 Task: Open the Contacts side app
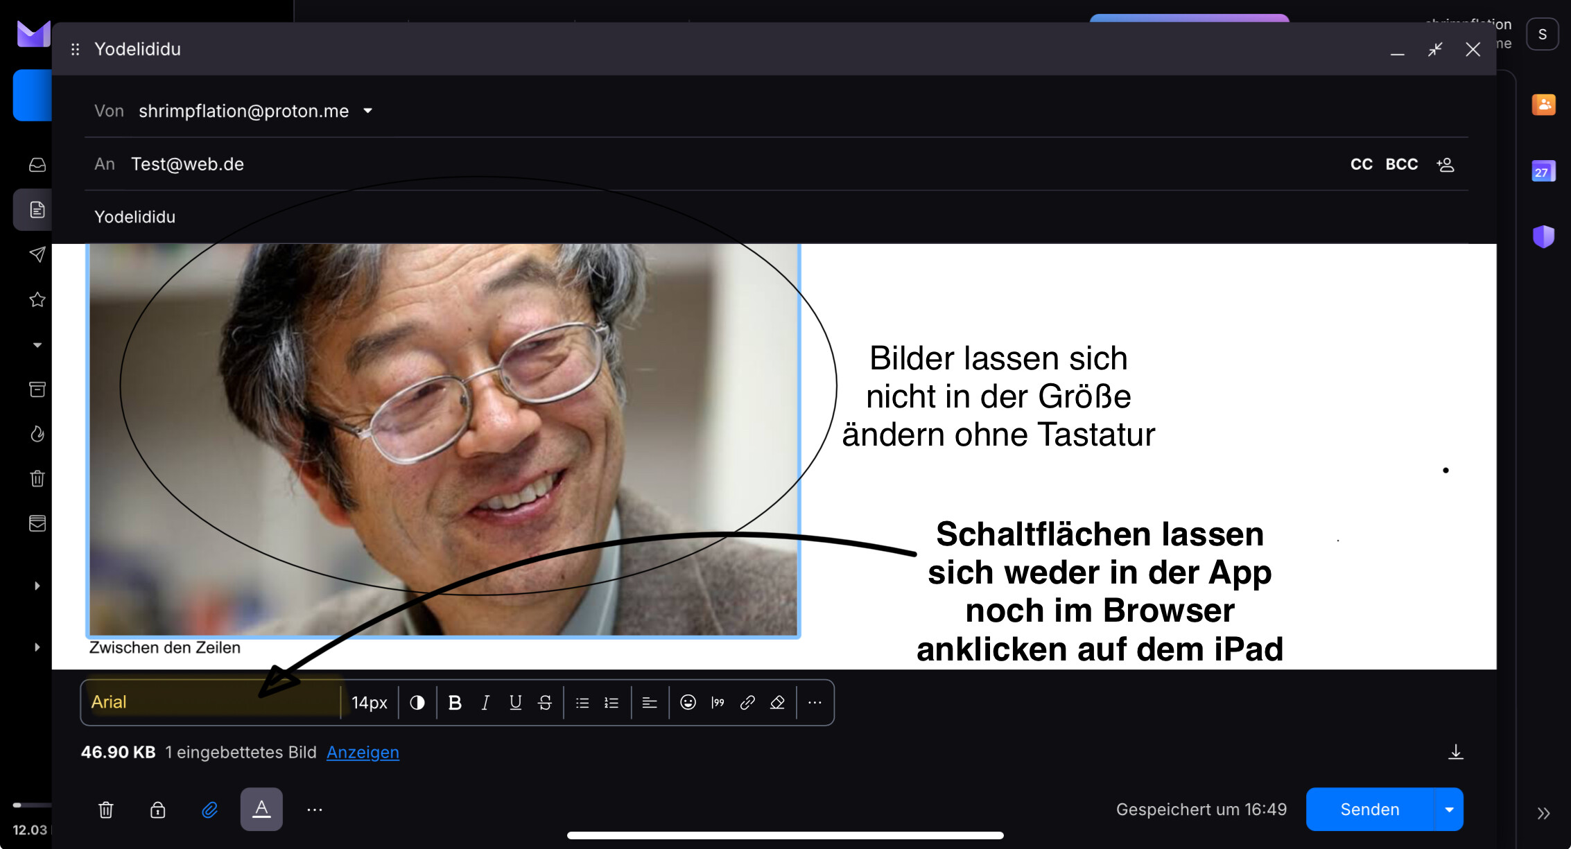tap(1544, 105)
